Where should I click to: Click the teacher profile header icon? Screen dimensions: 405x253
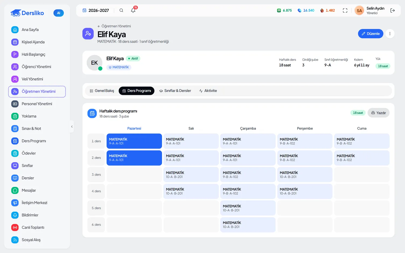(x=88, y=34)
